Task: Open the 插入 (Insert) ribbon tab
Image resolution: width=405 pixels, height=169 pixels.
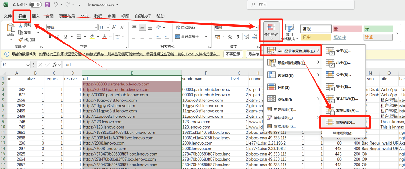Action: coord(36,16)
